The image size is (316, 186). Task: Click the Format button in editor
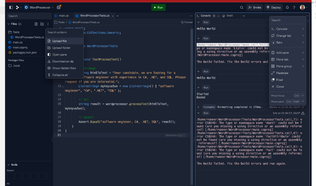point(187,22)
